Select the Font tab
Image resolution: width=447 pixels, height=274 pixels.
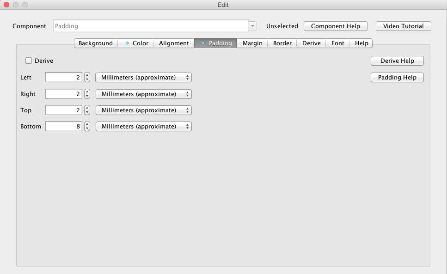point(337,43)
